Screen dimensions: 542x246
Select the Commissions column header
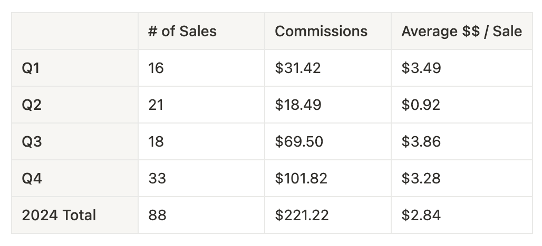[x=321, y=32]
